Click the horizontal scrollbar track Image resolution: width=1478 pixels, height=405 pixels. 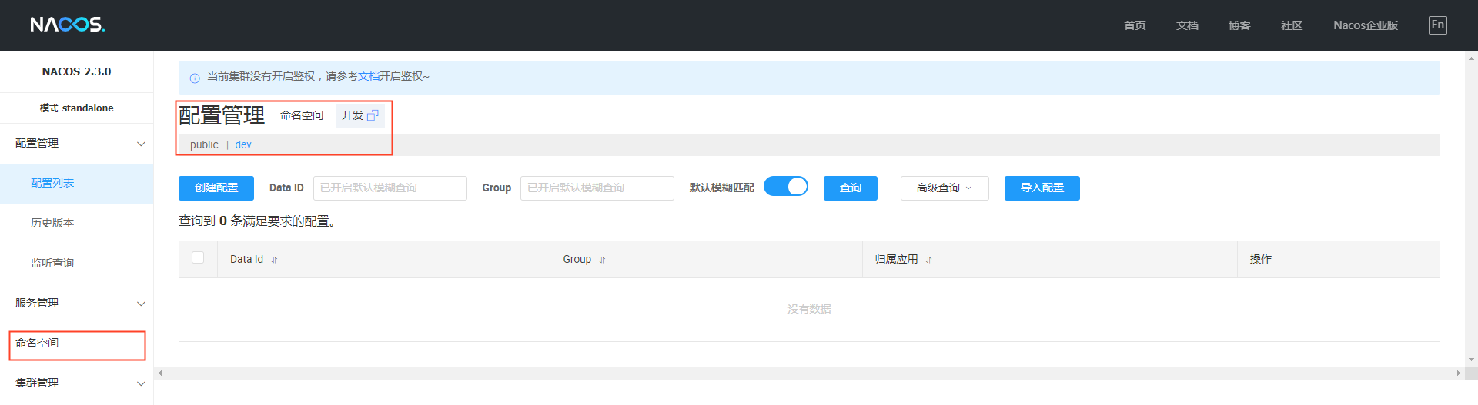pyautogui.click(x=808, y=373)
